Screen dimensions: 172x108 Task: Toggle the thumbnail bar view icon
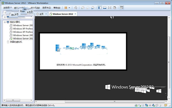tap(105, 8)
